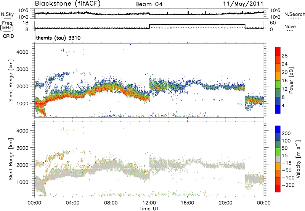Click the date "11/May/2011"

[x=243, y=4]
